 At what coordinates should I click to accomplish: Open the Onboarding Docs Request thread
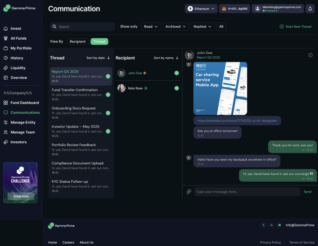click(x=81, y=113)
